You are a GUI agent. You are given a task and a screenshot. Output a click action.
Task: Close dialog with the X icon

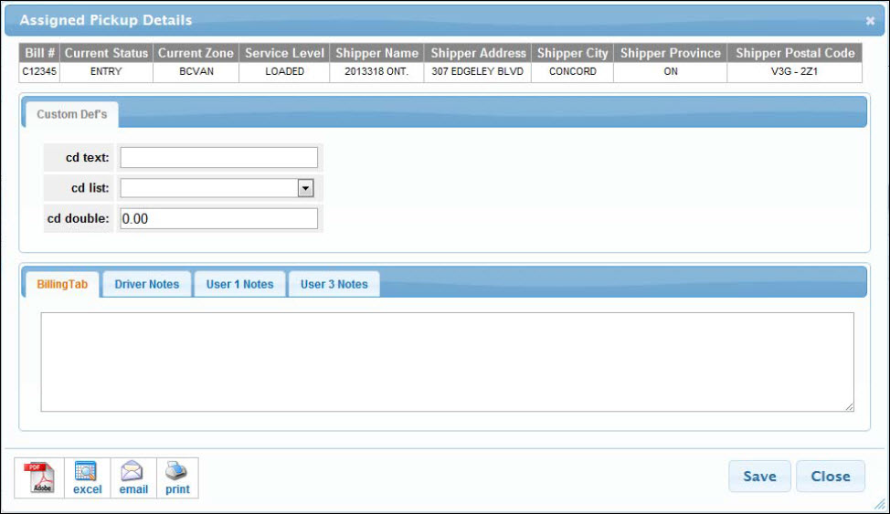pos(870,21)
